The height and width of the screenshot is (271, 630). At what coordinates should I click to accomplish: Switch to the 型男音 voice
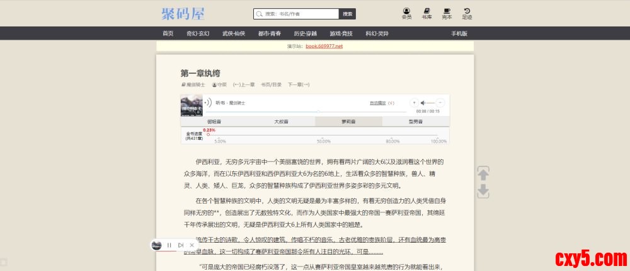point(415,122)
